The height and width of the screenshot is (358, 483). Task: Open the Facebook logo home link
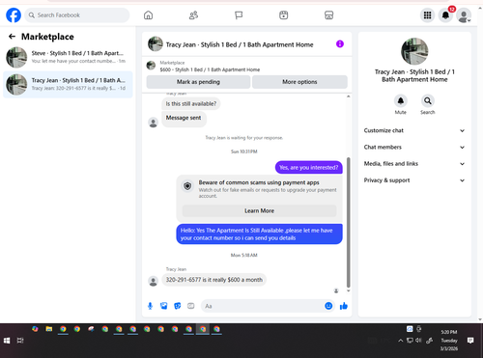point(14,15)
